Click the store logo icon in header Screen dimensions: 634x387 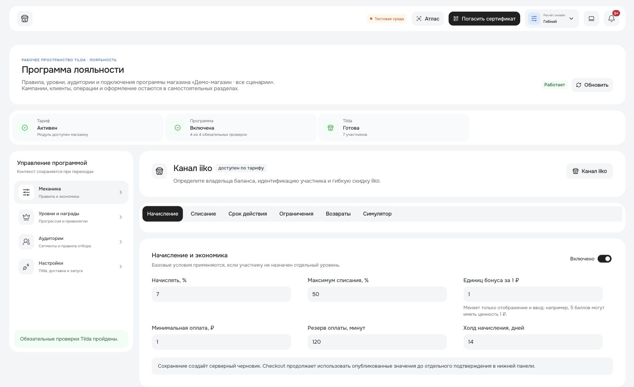point(25,19)
